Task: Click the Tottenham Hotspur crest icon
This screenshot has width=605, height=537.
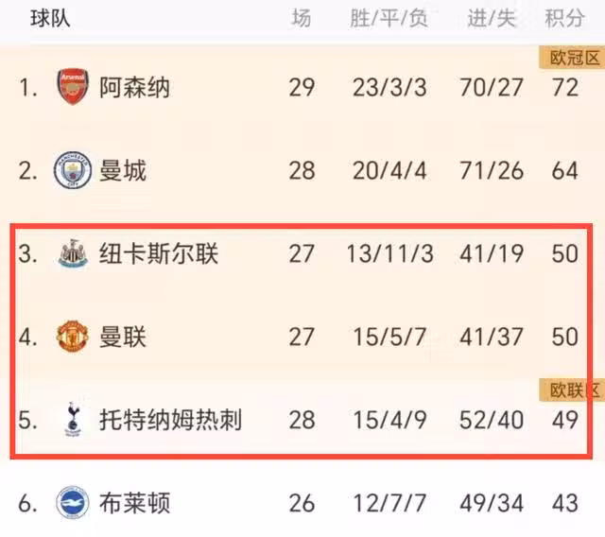Action: (x=72, y=419)
